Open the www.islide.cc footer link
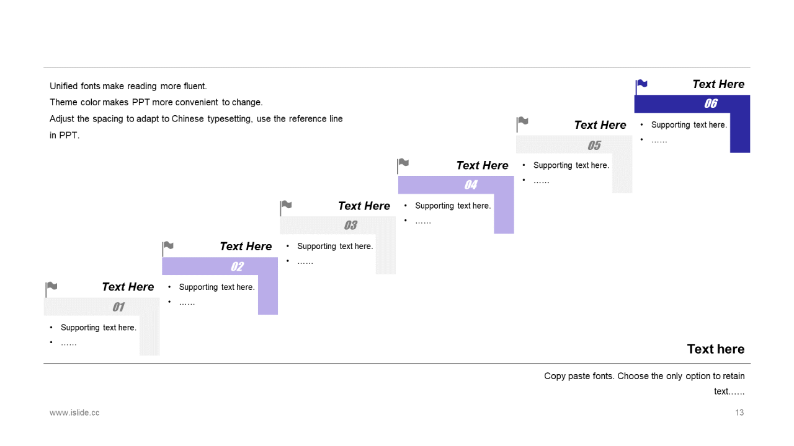The image size is (794, 446). pos(74,413)
